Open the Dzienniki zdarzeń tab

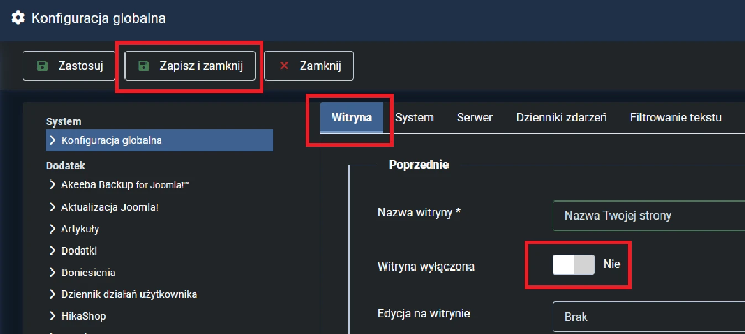(561, 117)
